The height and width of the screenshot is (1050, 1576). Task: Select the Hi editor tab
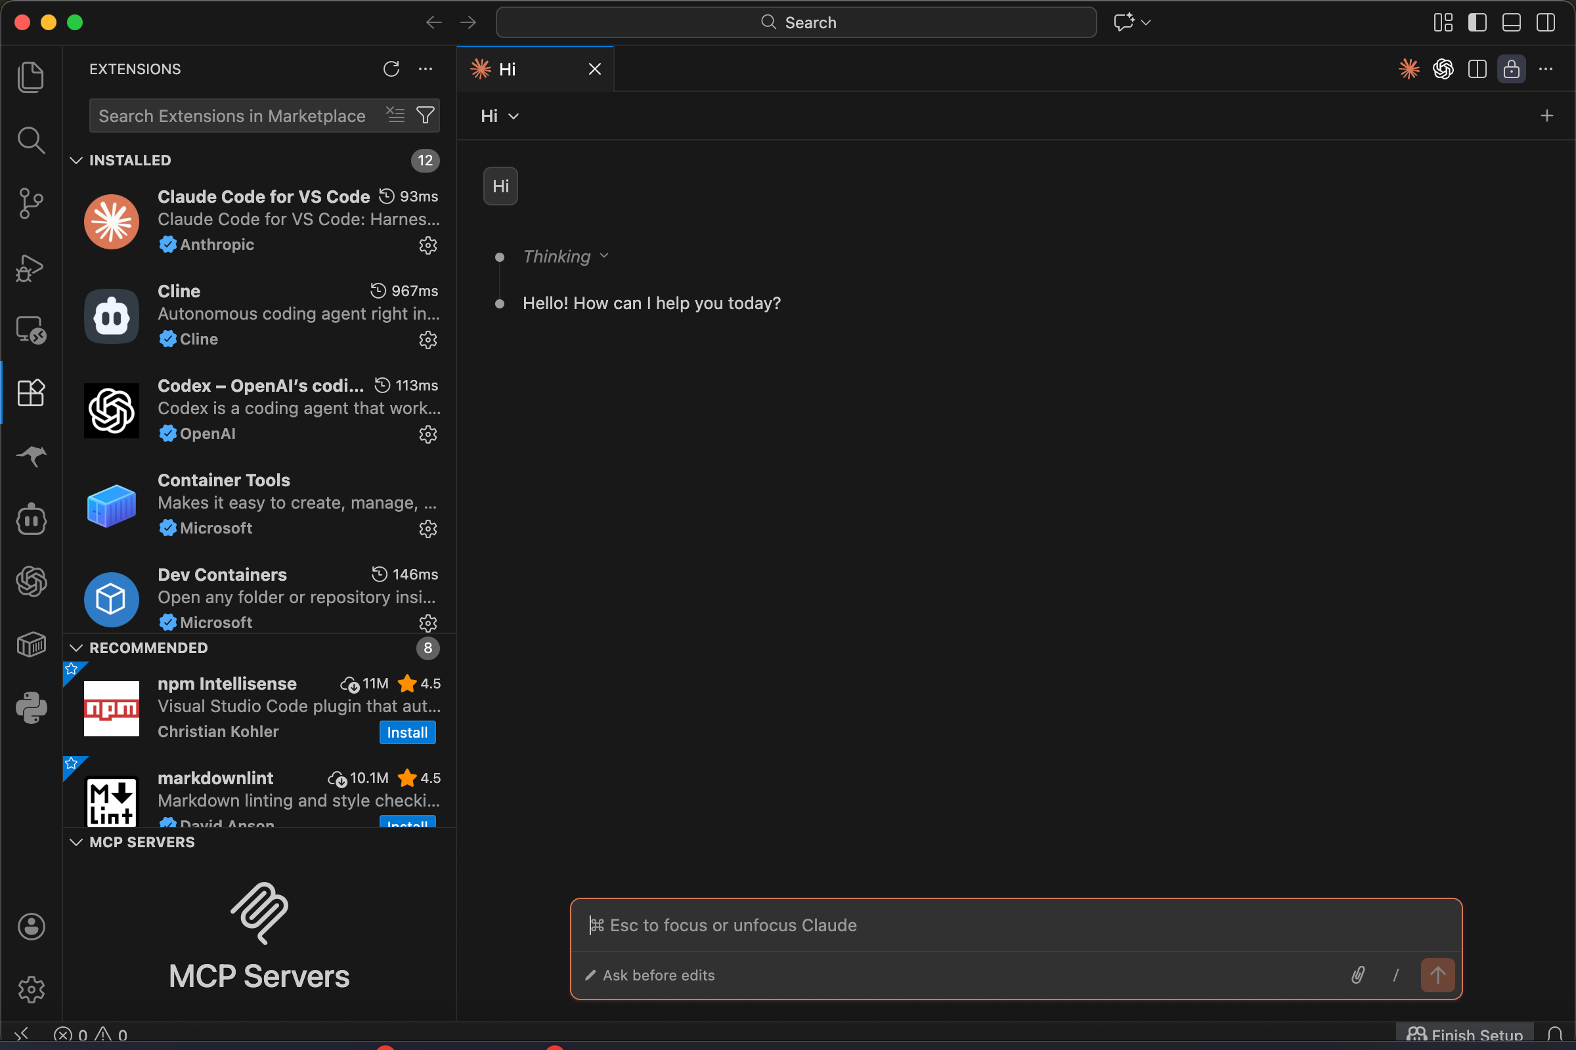click(x=535, y=69)
